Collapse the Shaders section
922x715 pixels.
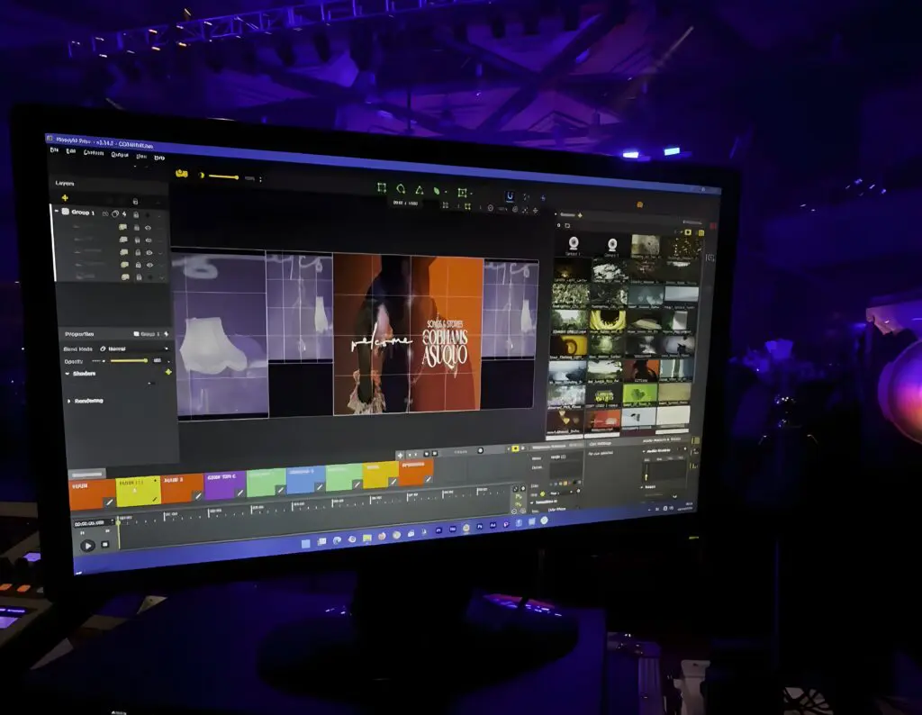pyautogui.click(x=68, y=373)
